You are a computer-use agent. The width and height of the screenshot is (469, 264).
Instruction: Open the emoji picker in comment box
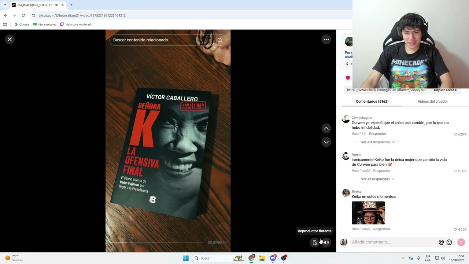point(449,242)
